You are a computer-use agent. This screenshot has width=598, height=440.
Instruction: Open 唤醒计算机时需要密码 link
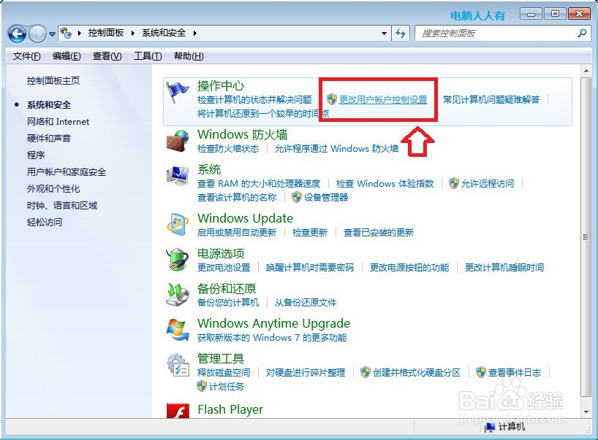click(x=310, y=267)
